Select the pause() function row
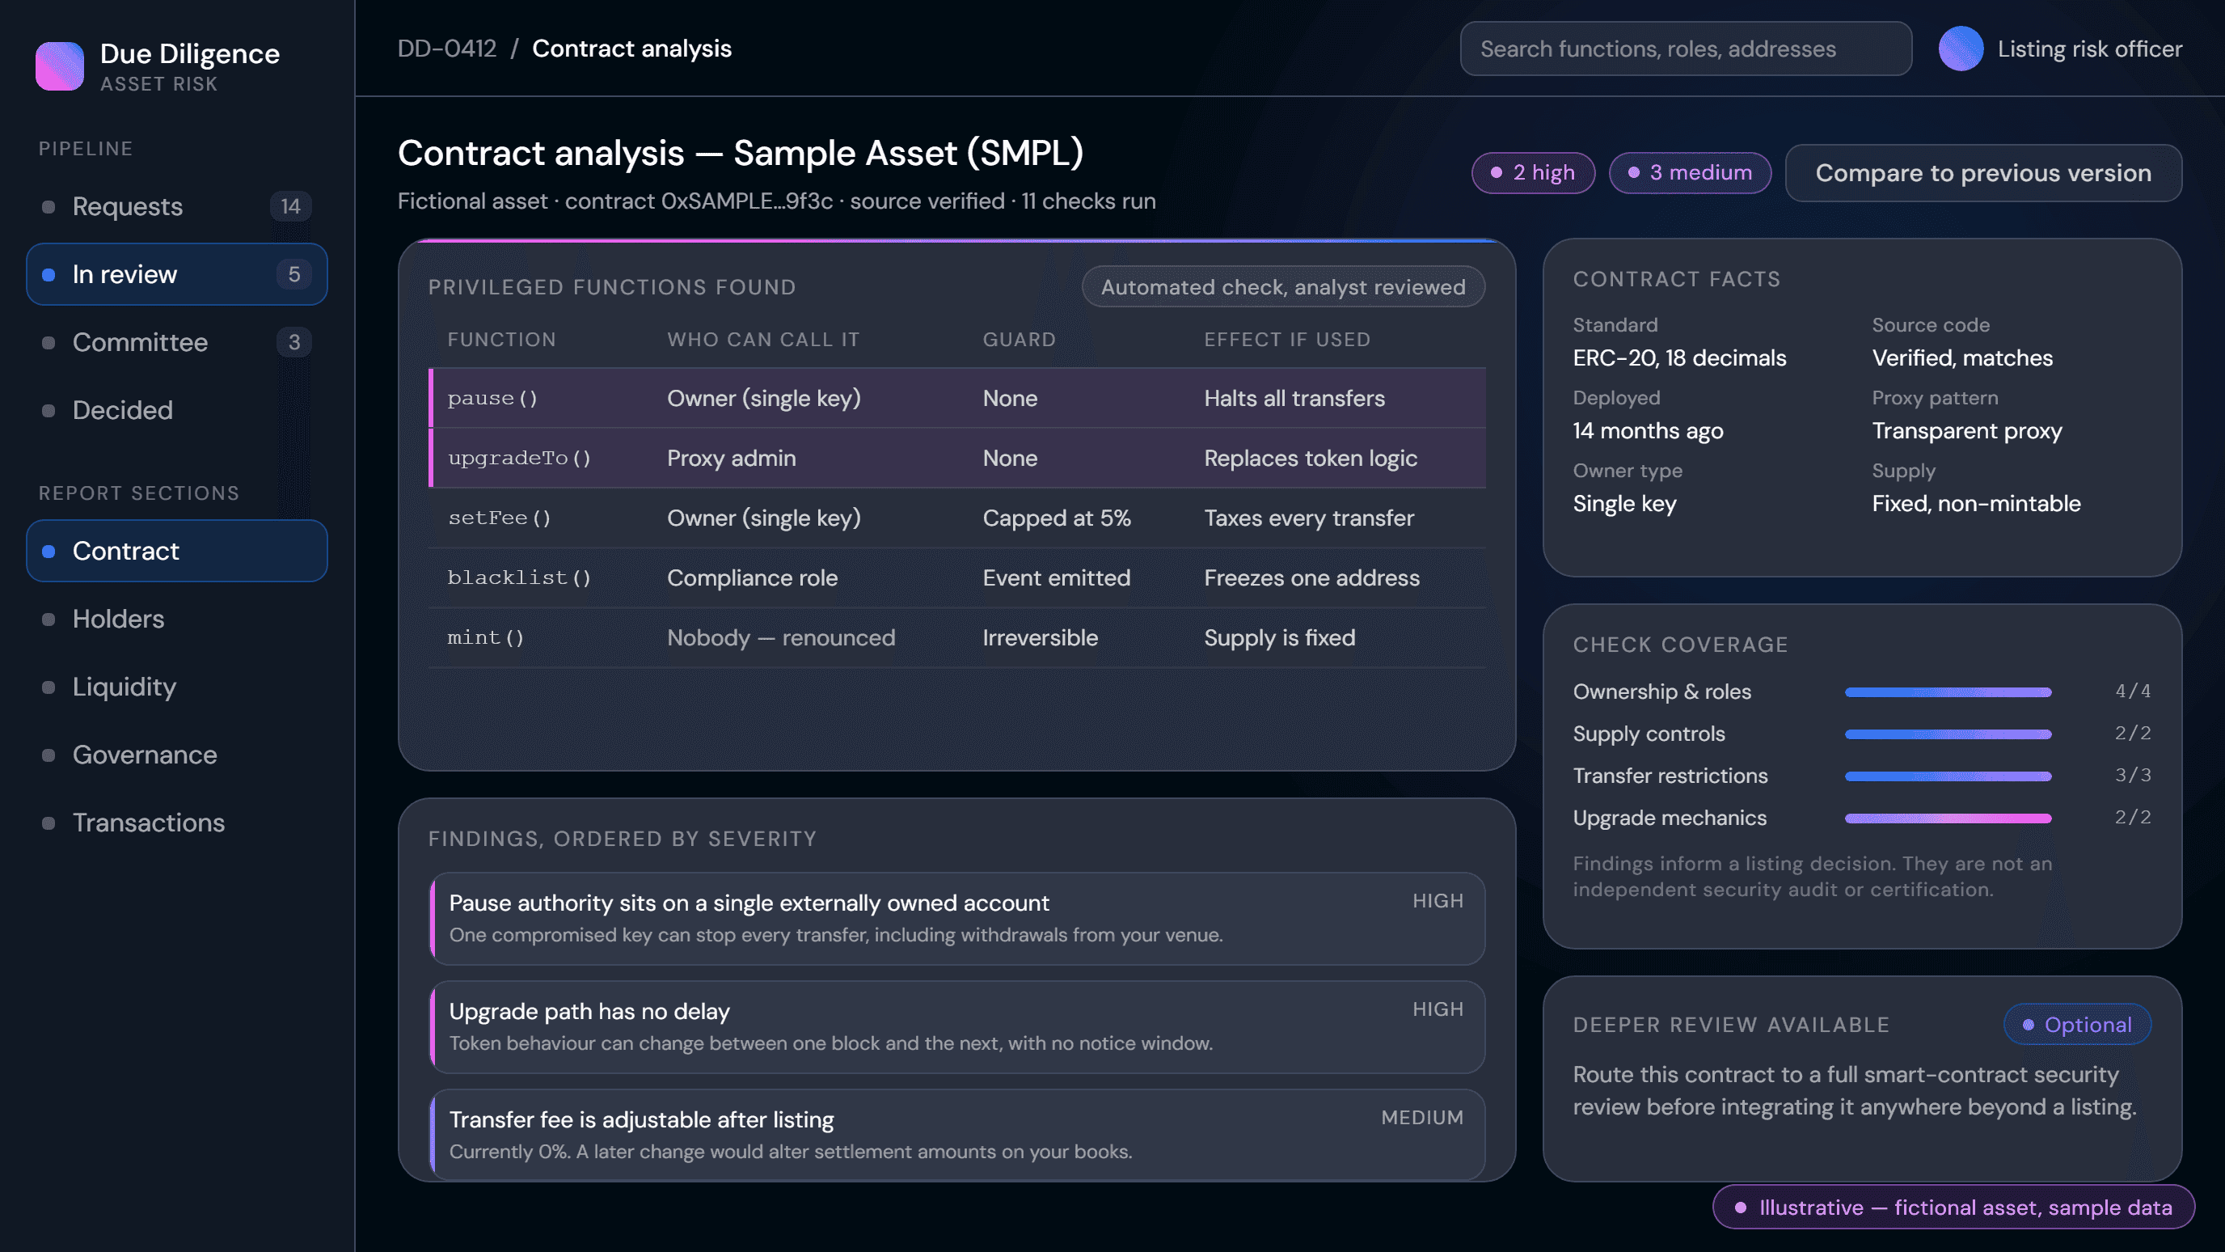Image resolution: width=2225 pixels, height=1252 pixels. coord(957,398)
